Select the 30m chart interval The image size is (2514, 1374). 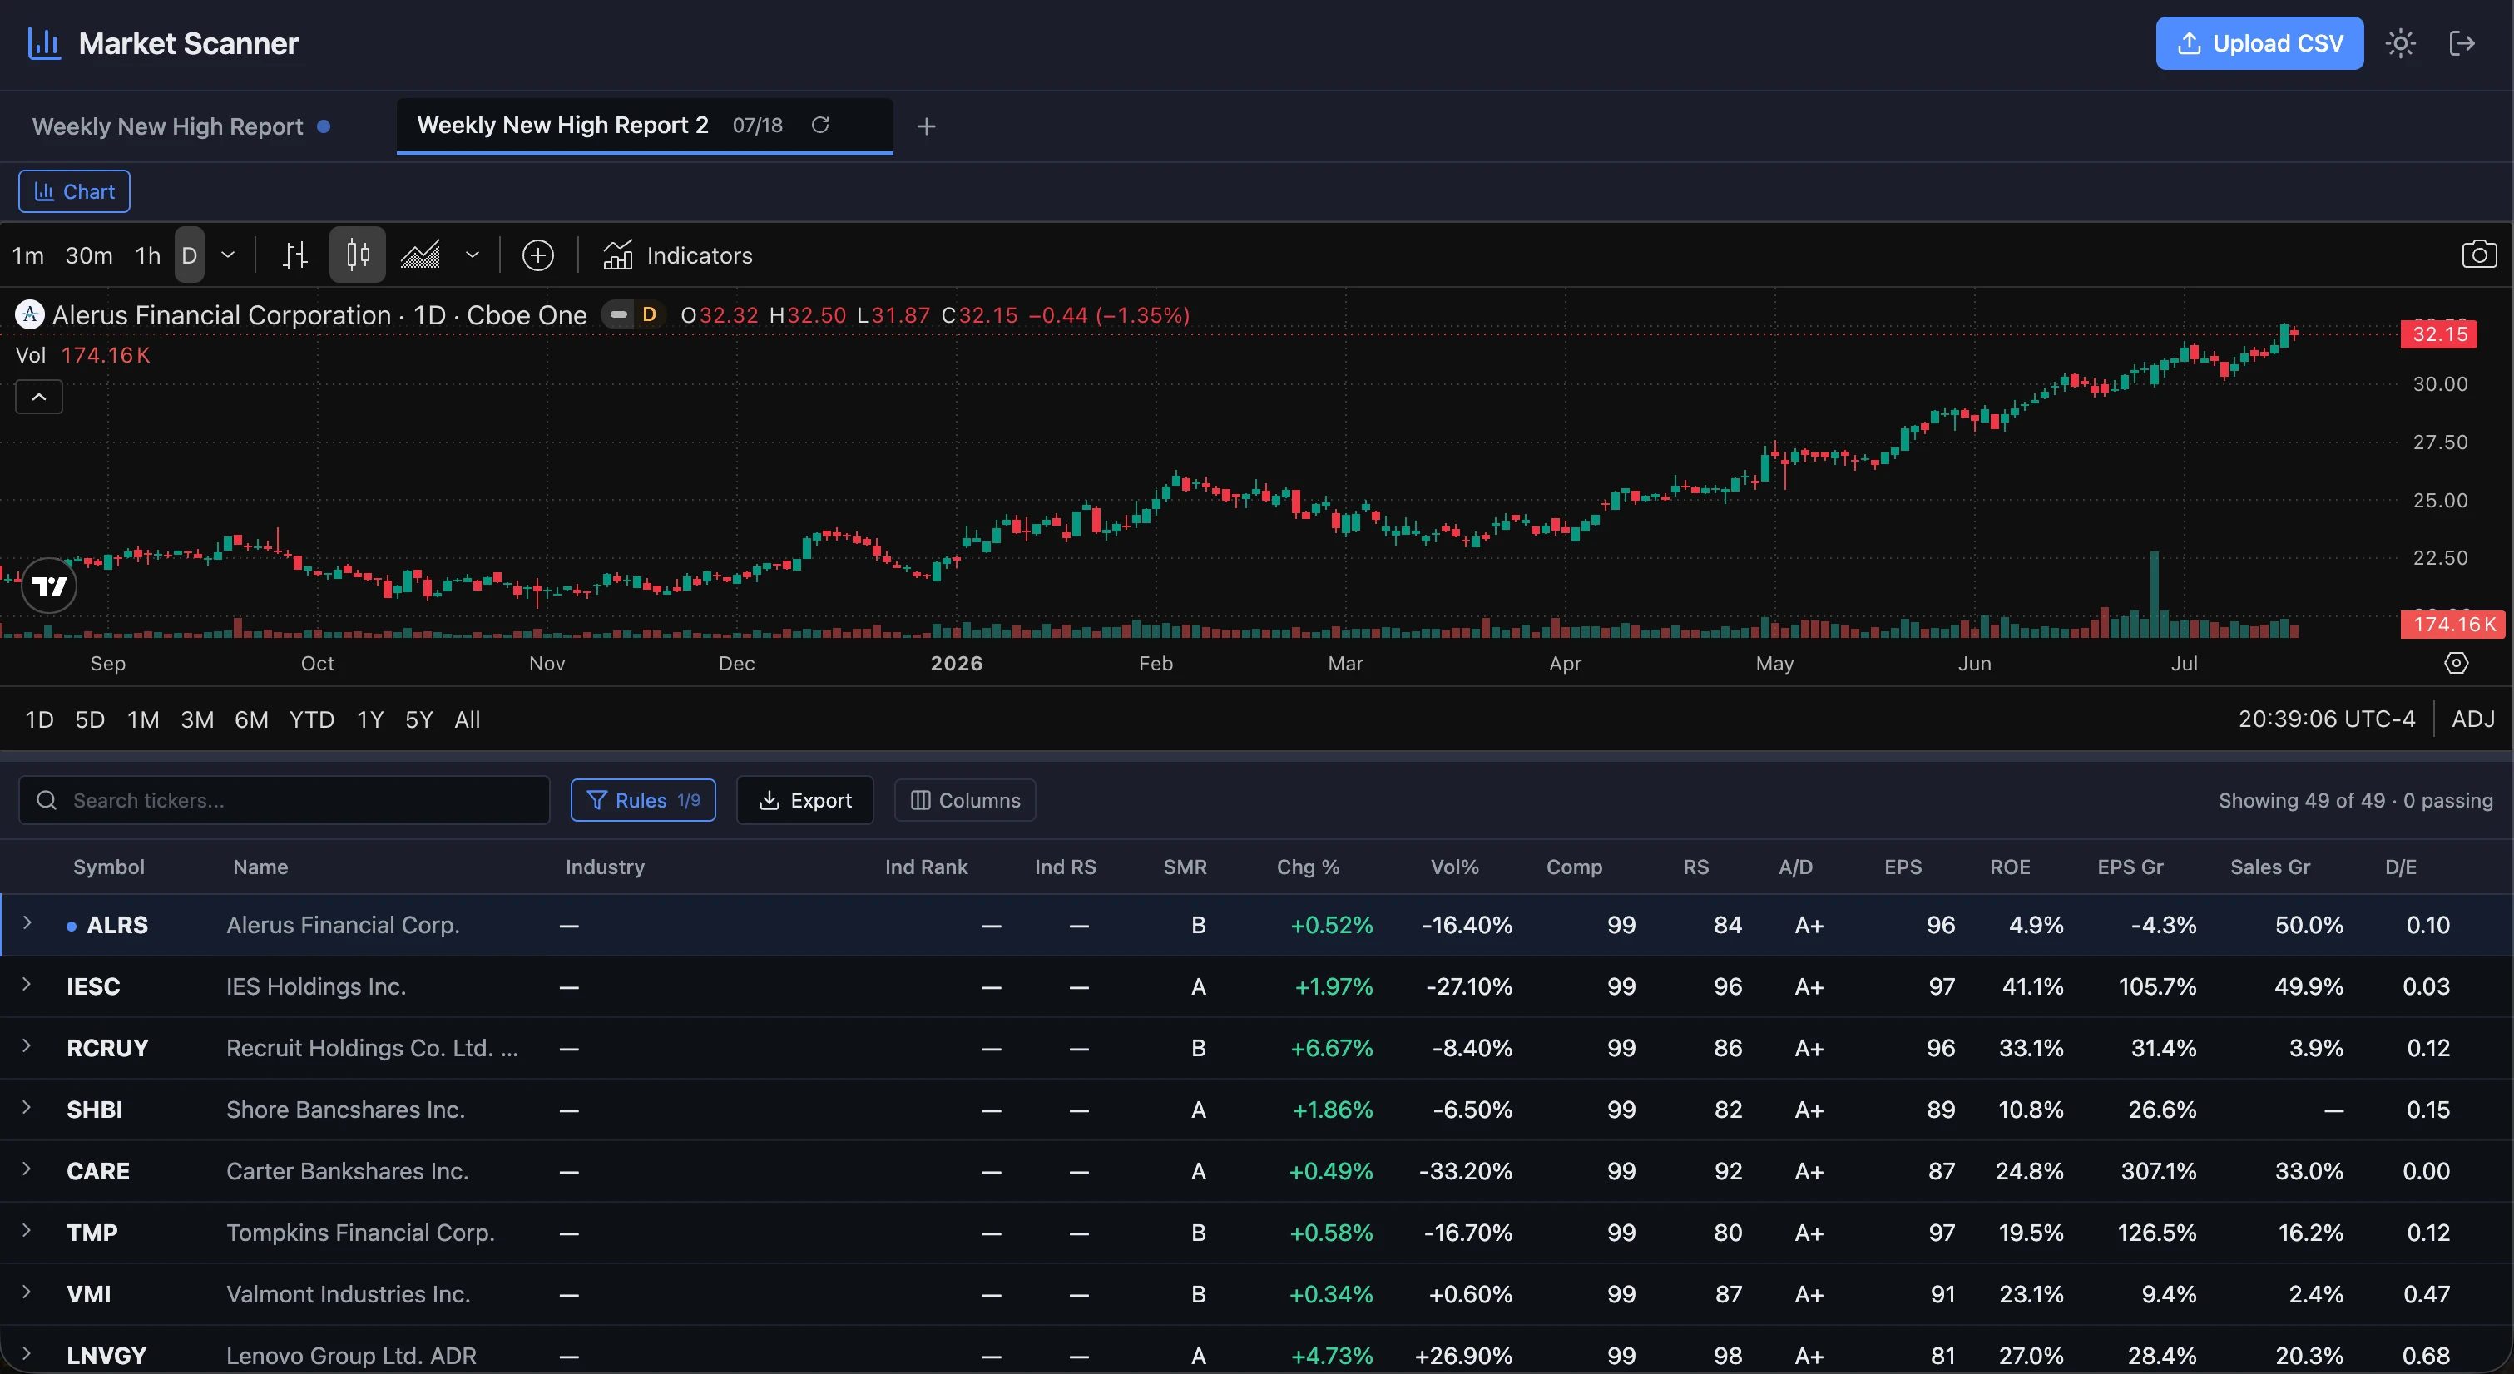click(x=89, y=255)
